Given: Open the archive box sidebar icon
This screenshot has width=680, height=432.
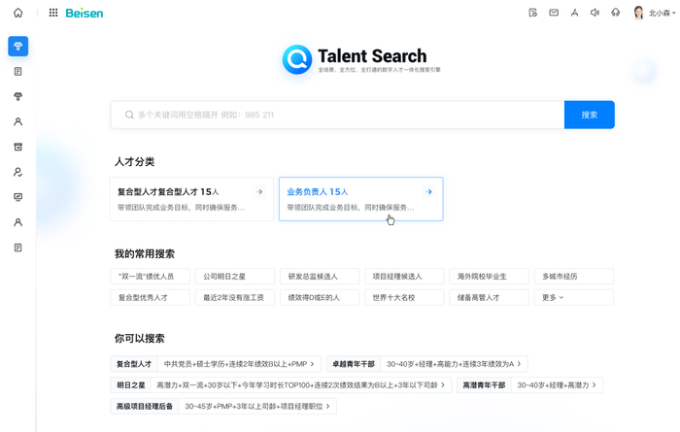Looking at the screenshot, I should click(x=18, y=147).
